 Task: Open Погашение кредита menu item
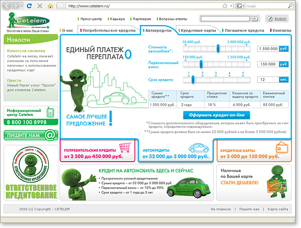click(x=243, y=30)
